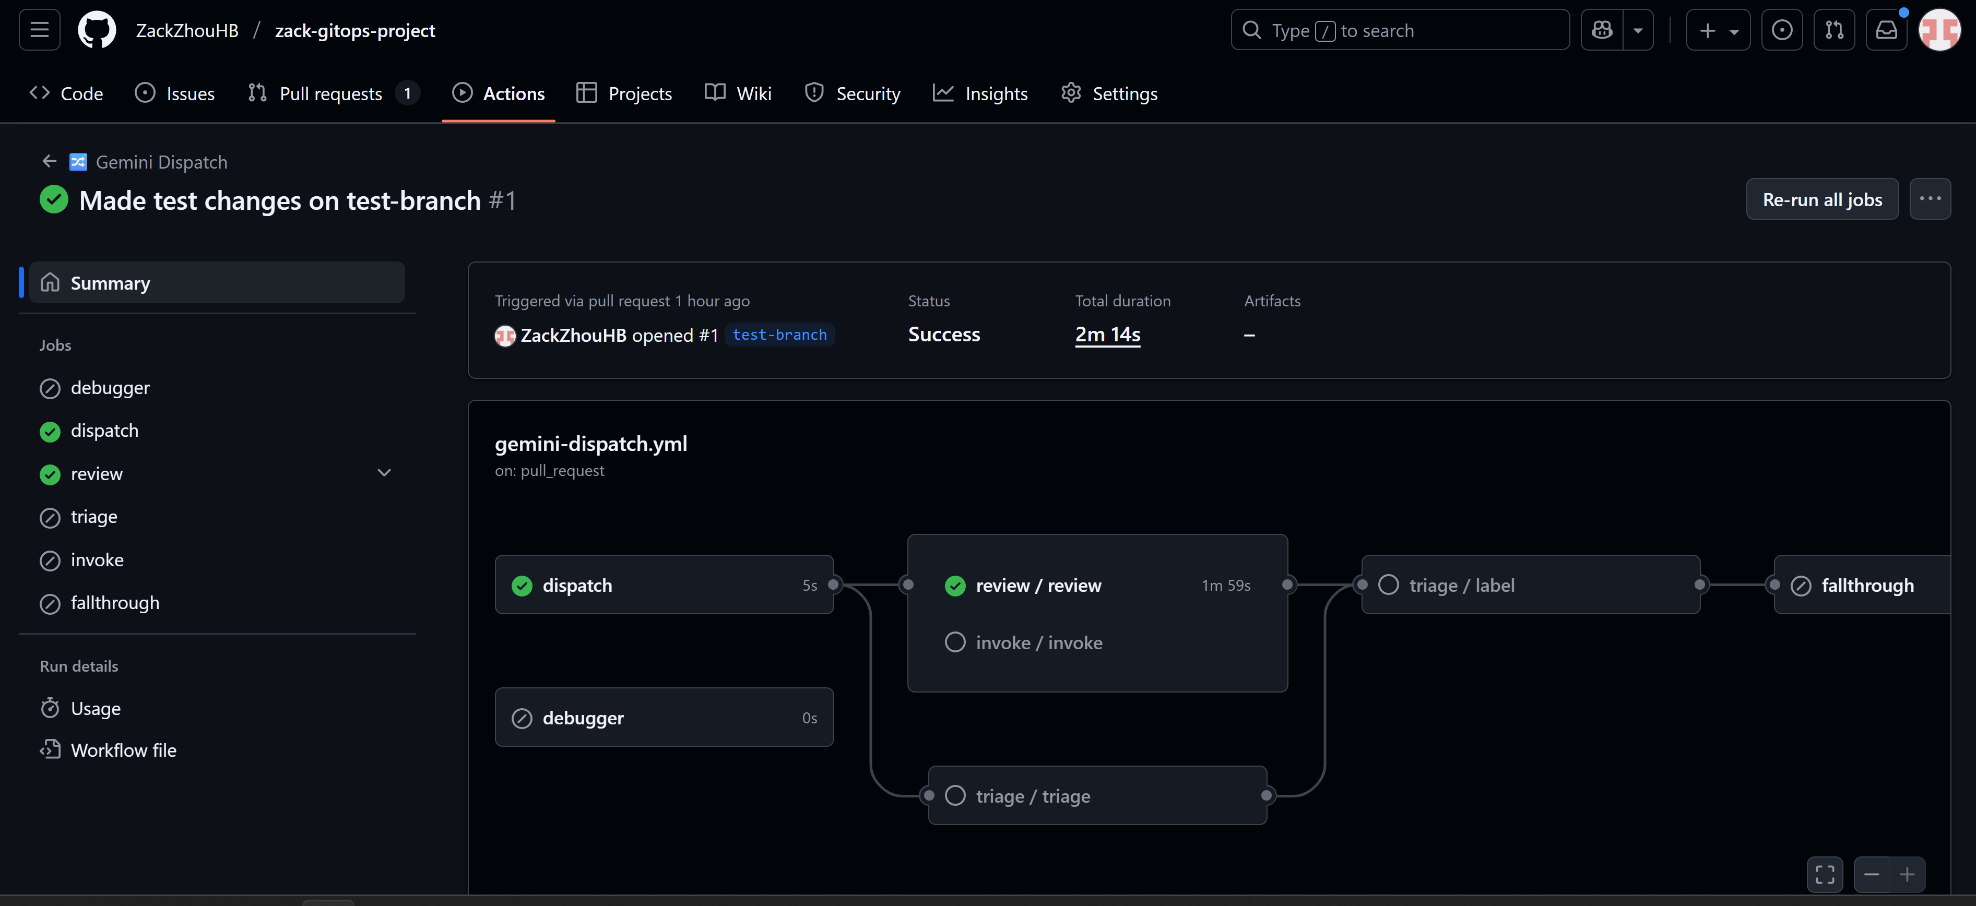This screenshot has width=1976, height=906.
Task: Switch to the Actions tab
Action: (x=499, y=93)
